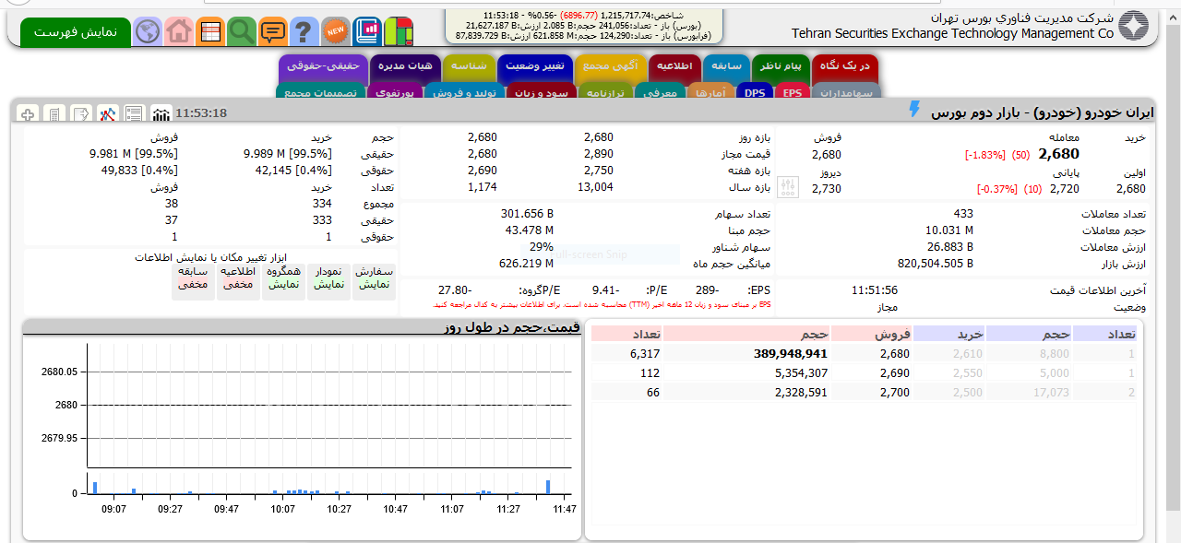Click the green نمایش فهرست button

[76, 31]
